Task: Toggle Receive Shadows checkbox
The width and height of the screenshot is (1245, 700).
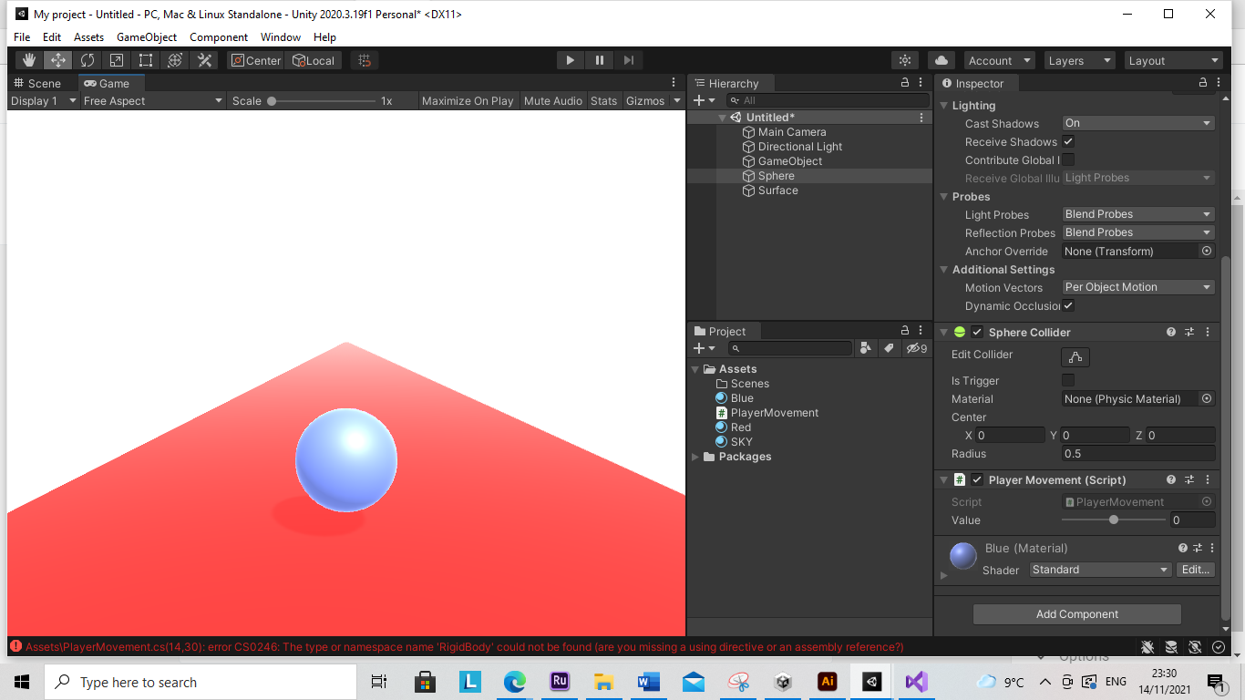Action: pos(1068,141)
